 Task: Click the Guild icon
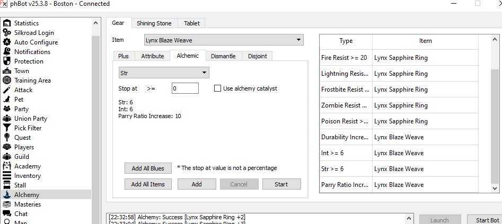(x=7, y=157)
